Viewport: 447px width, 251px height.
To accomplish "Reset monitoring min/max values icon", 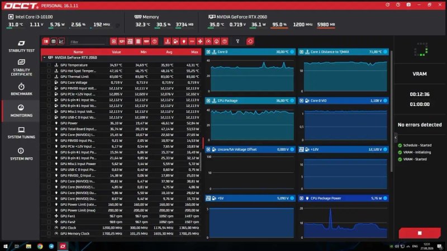I will pos(250,41).
